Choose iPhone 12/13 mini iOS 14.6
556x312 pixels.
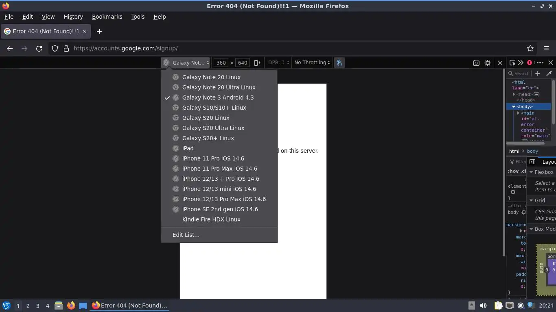[x=219, y=189]
